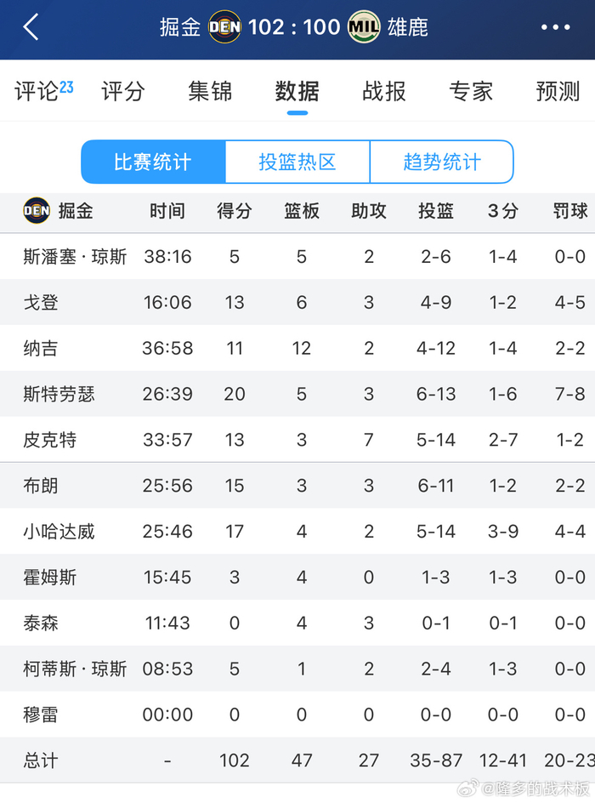Image resolution: width=595 pixels, height=803 pixels.
Task: Open the 集锦 highlights tab
Action: click(209, 91)
